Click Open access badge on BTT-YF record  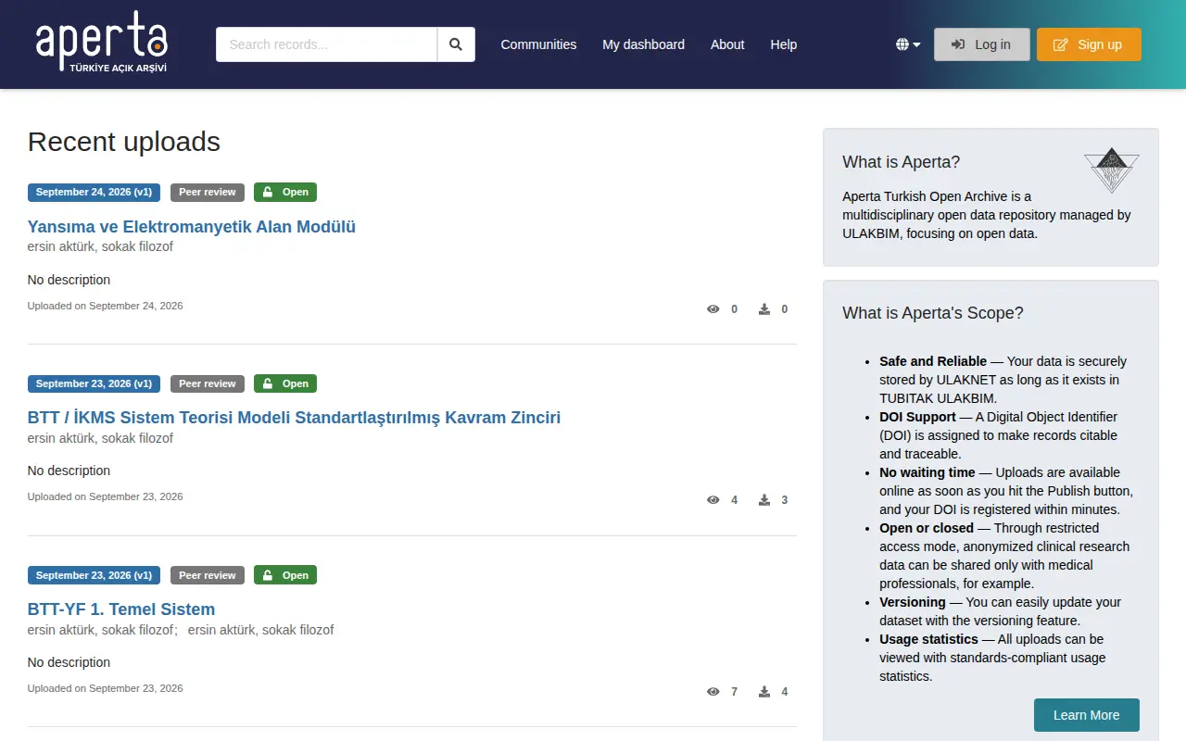pyautogui.click(x=285, y=575)
